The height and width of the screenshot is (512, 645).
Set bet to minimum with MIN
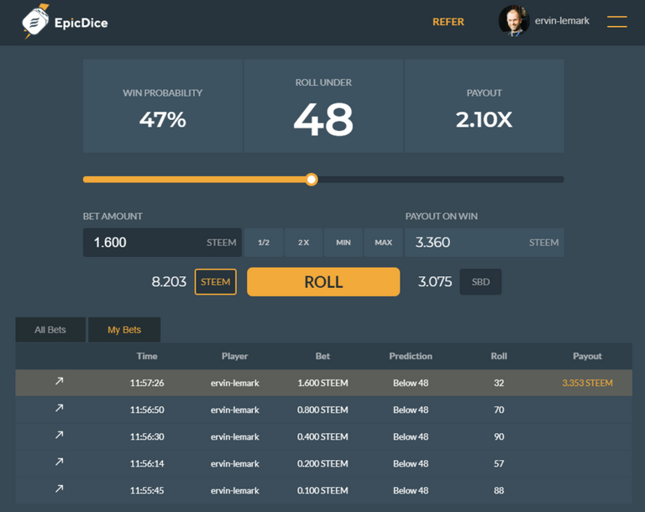(343, 243)
